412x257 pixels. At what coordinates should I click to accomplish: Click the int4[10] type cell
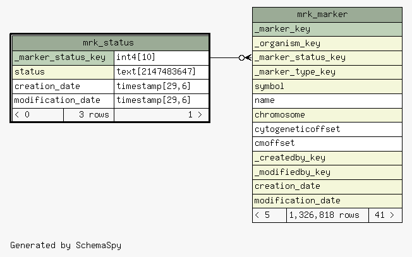tap(162, 57)
